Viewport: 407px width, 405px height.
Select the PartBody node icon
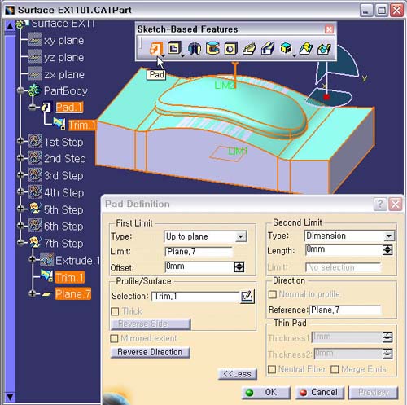[x=34, y=90]
